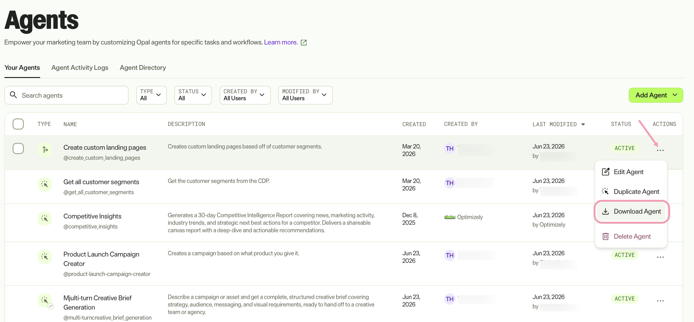The width and height of the screenshot is (694, 322).
Task: Switch to the Agent Directory tab
Action: click(x=143, y=68)
